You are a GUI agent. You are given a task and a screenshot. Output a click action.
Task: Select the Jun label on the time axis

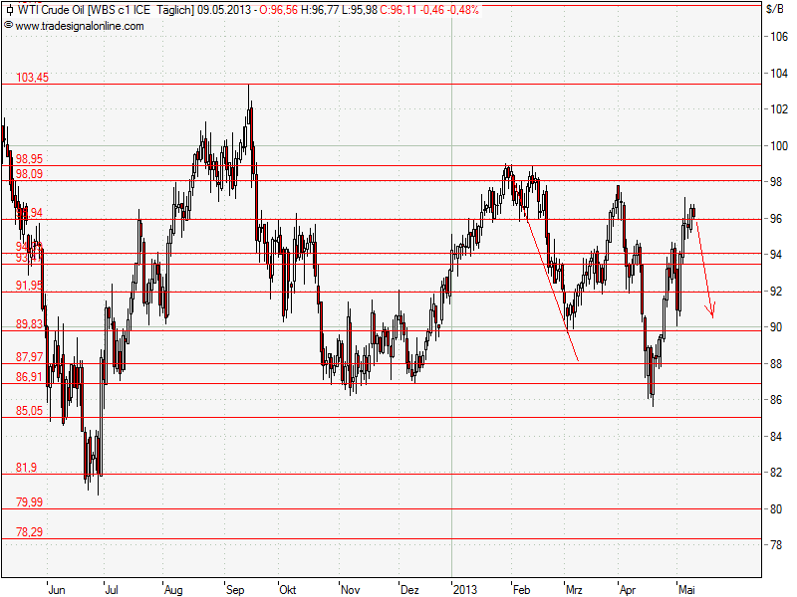click(x=58, y=589)
